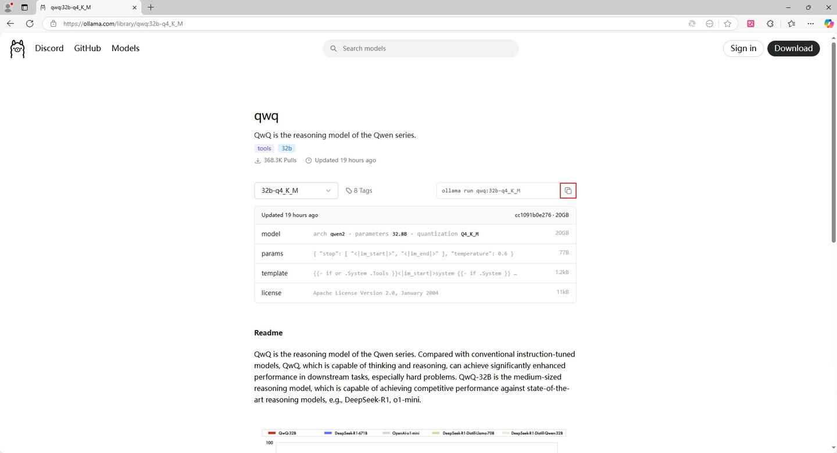Open the Copilot sidebar icon
The image size is (837, 453).
point(828,23)
